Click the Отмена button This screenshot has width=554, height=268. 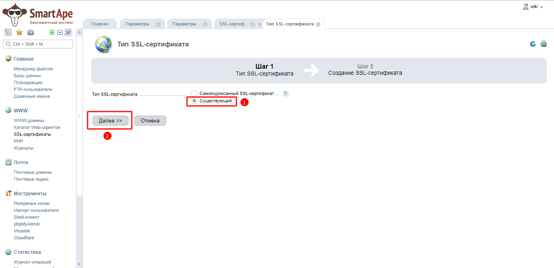click(150, 120)
